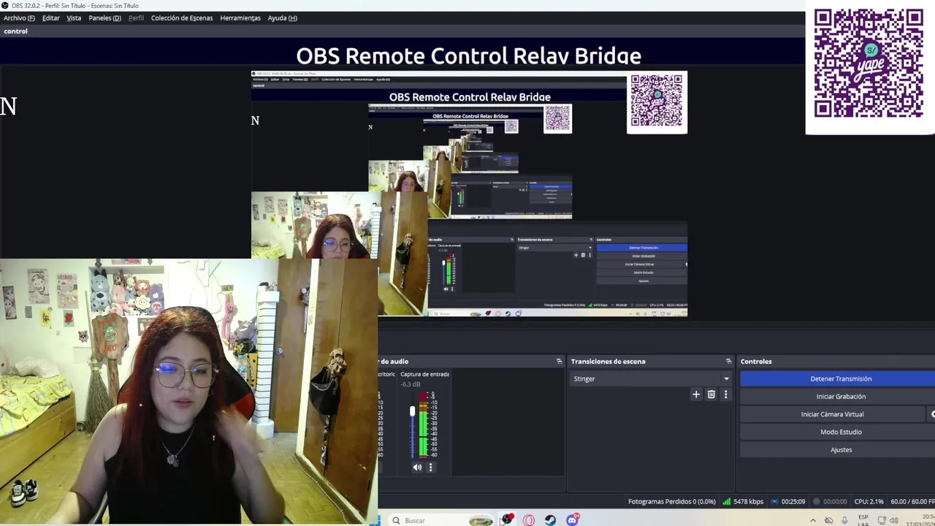Open the Ayuda menu
Image resolution: width=935 pixels, height=526 pixels.
(x=282, y=18)
